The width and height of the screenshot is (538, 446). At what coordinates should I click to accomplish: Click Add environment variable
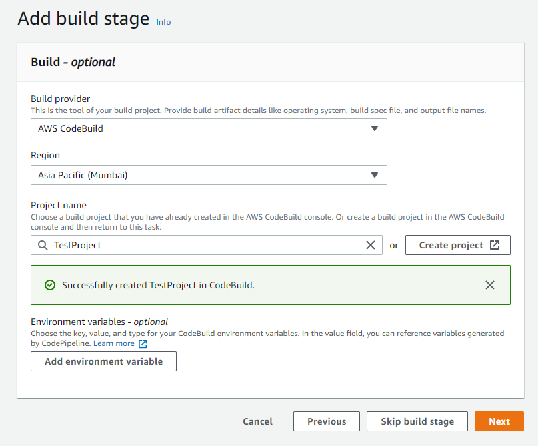pos(103,361)
